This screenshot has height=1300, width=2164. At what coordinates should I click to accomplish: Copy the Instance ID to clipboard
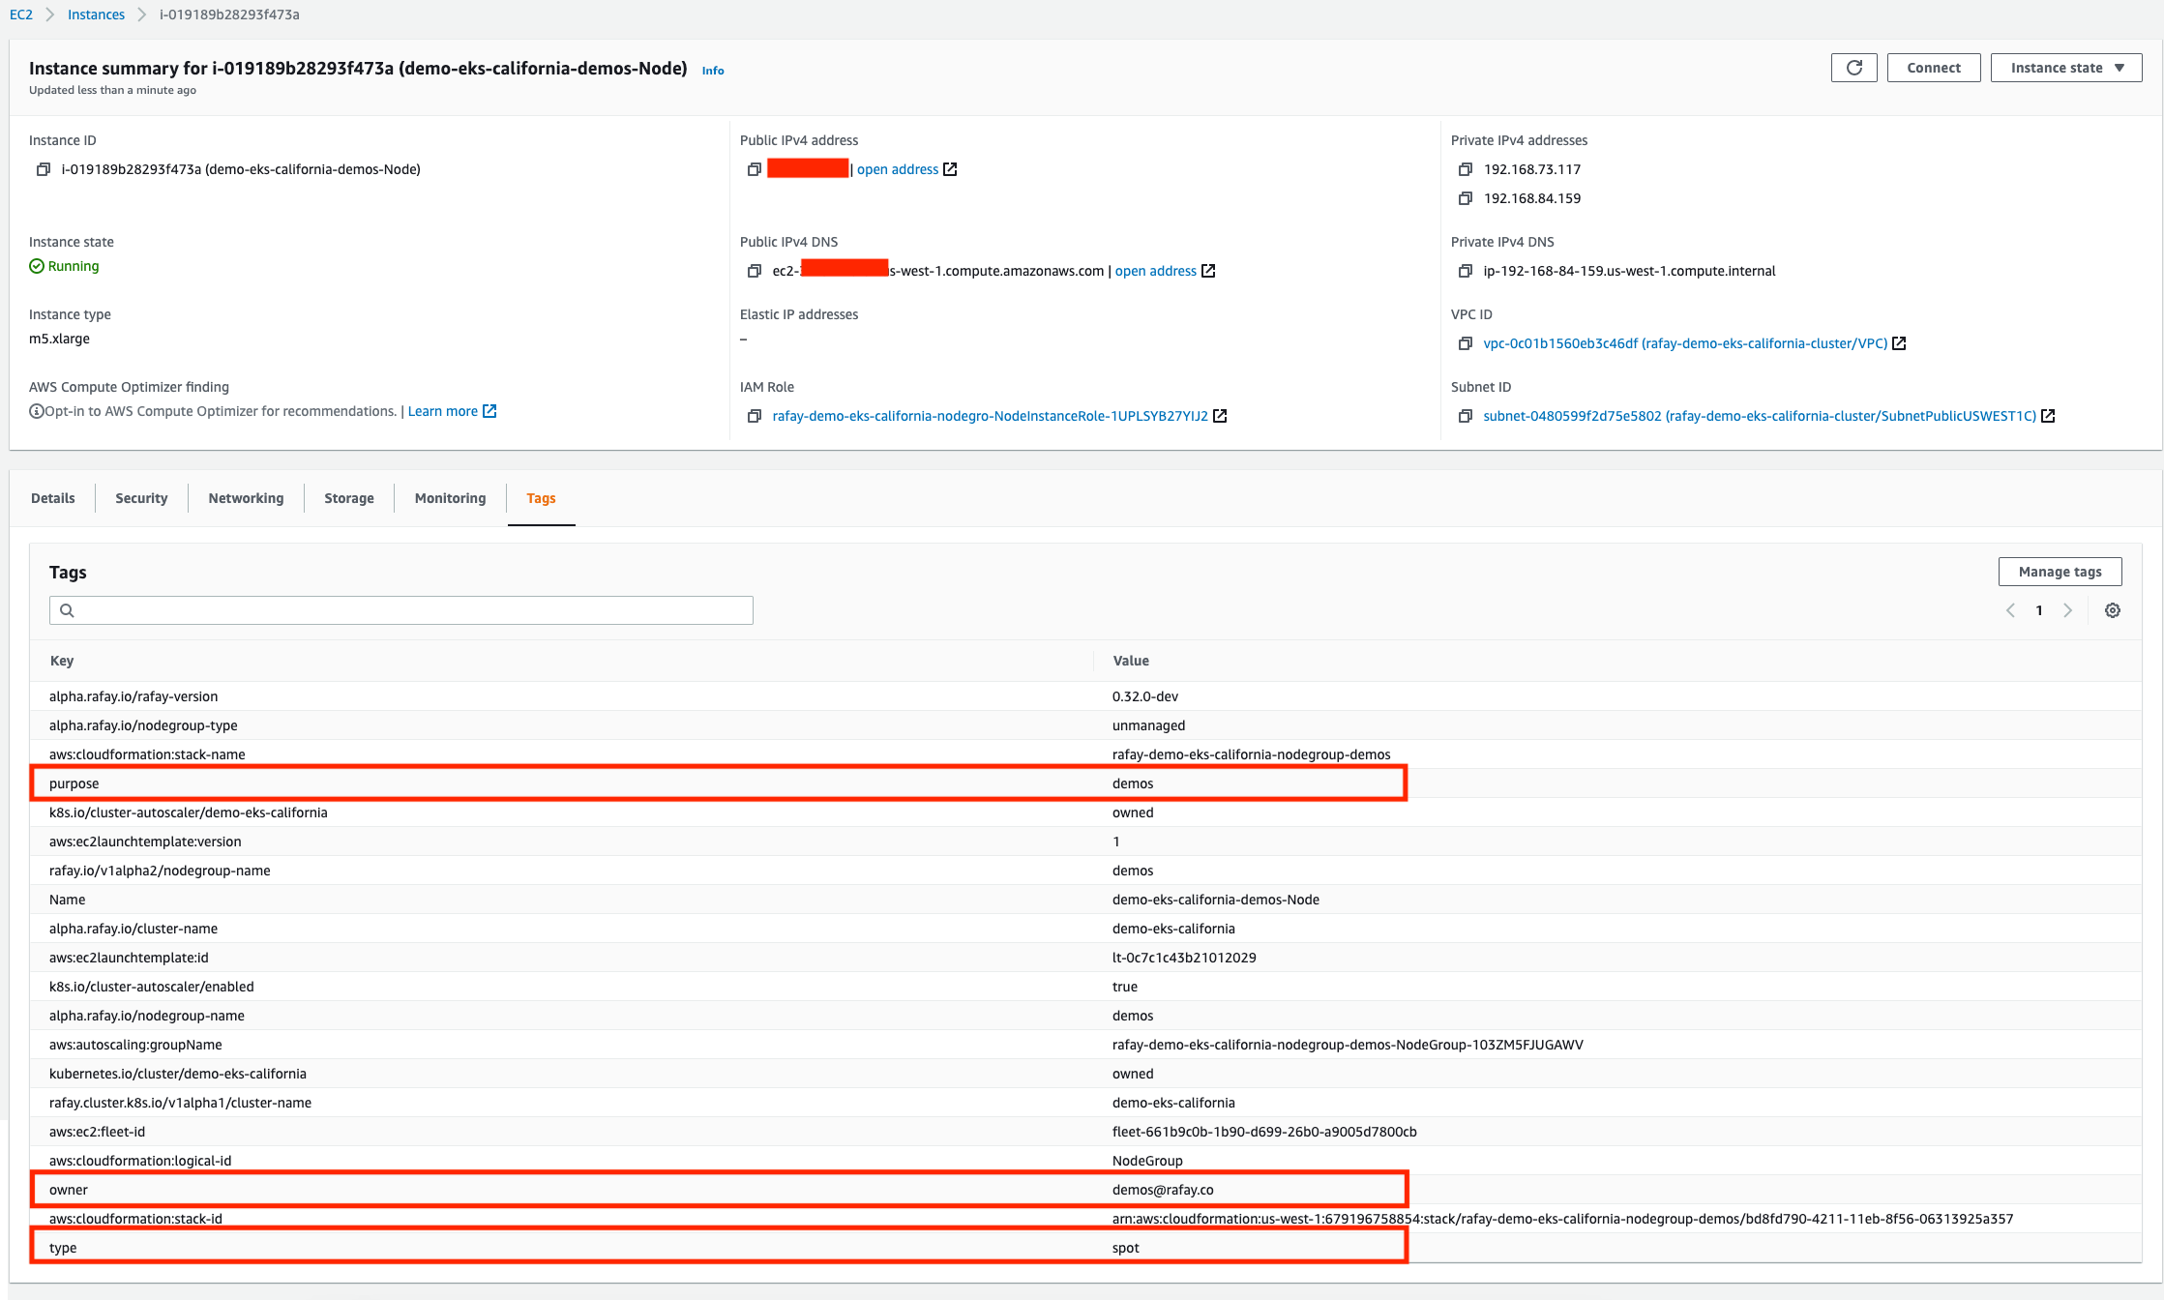click(x=43, y=169)
